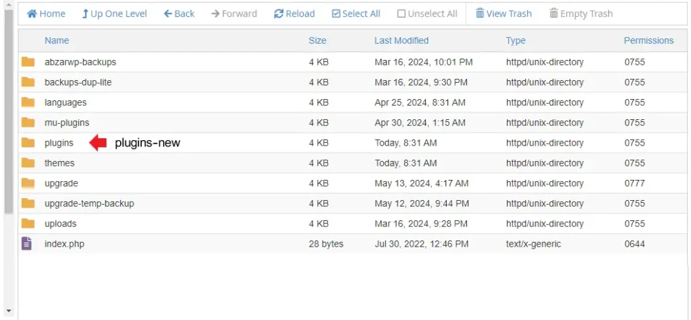
Task: Sort by Last Modified column header
Action: (401, 40)
